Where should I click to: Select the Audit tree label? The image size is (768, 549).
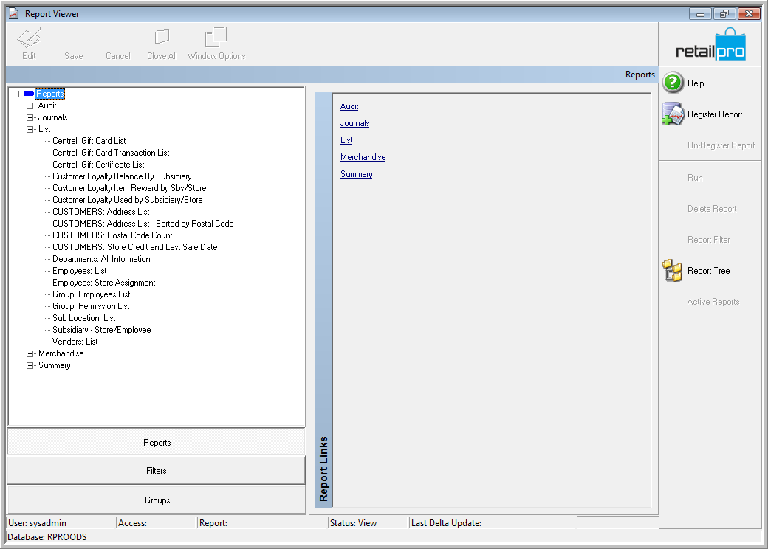[x=47, y=106]
